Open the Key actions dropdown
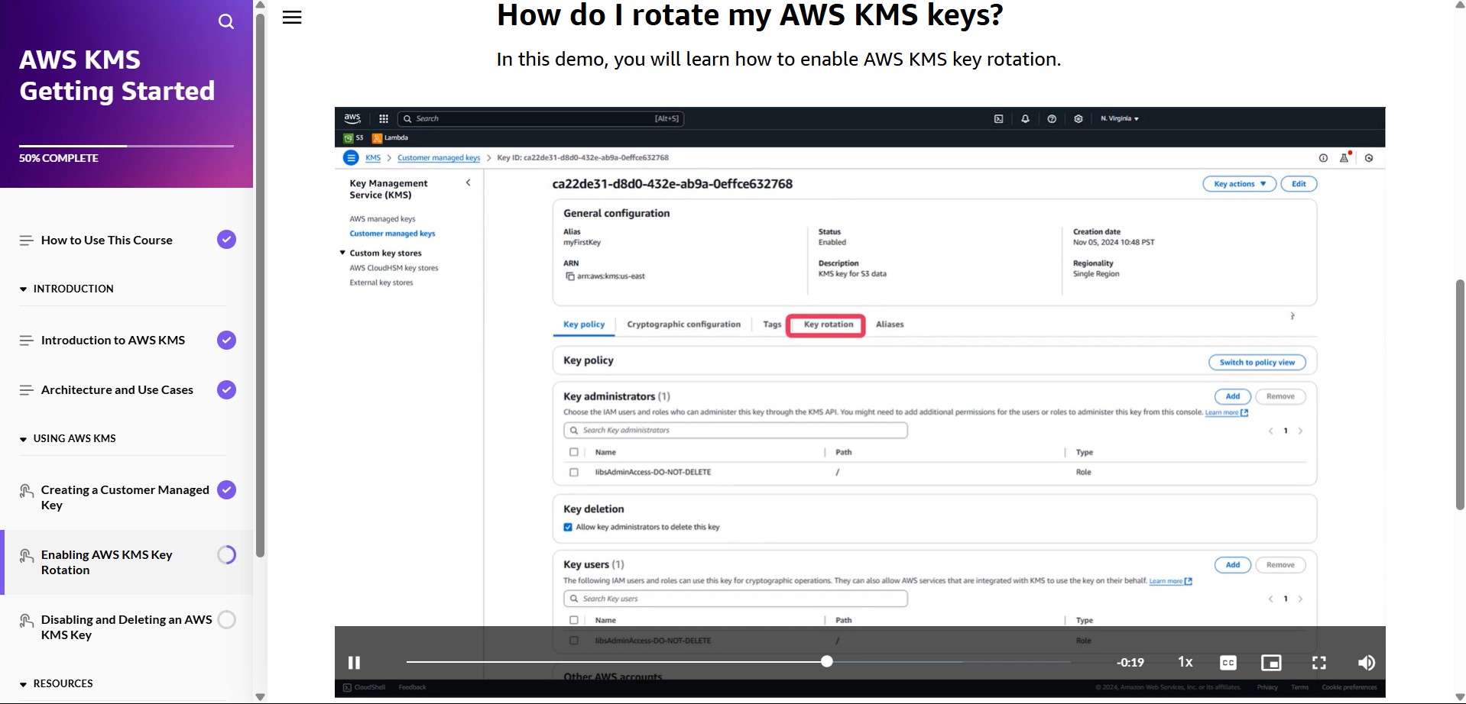 [x=1239, y=184]
